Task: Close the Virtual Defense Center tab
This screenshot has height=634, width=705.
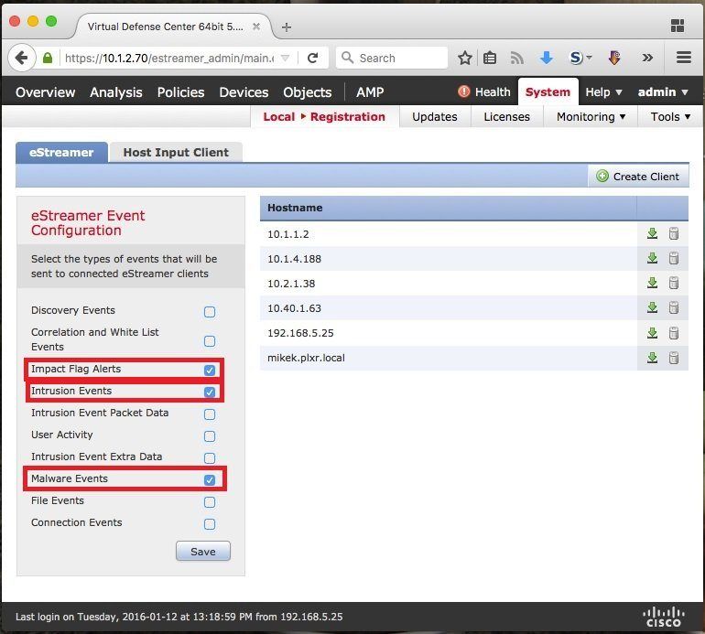Action: click(256, 27)
